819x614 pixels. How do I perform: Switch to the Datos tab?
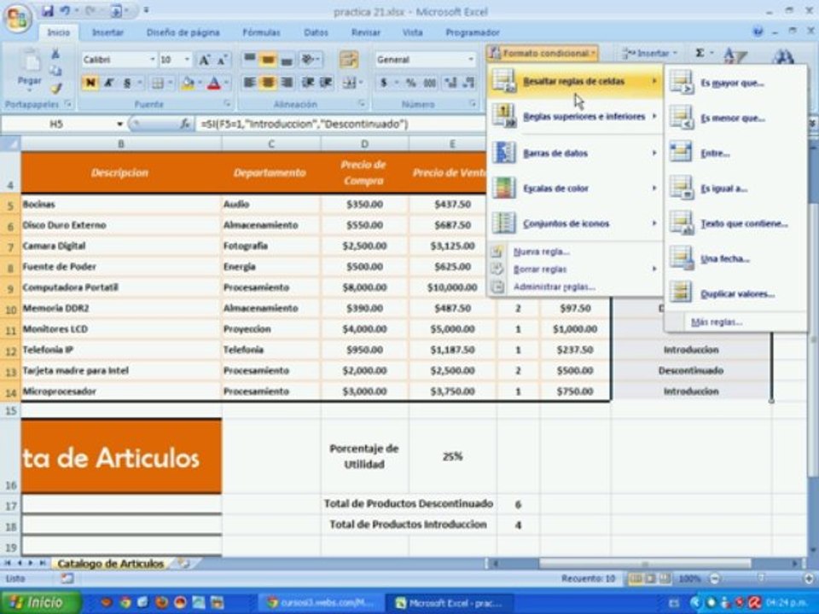[x=316, y=32]
